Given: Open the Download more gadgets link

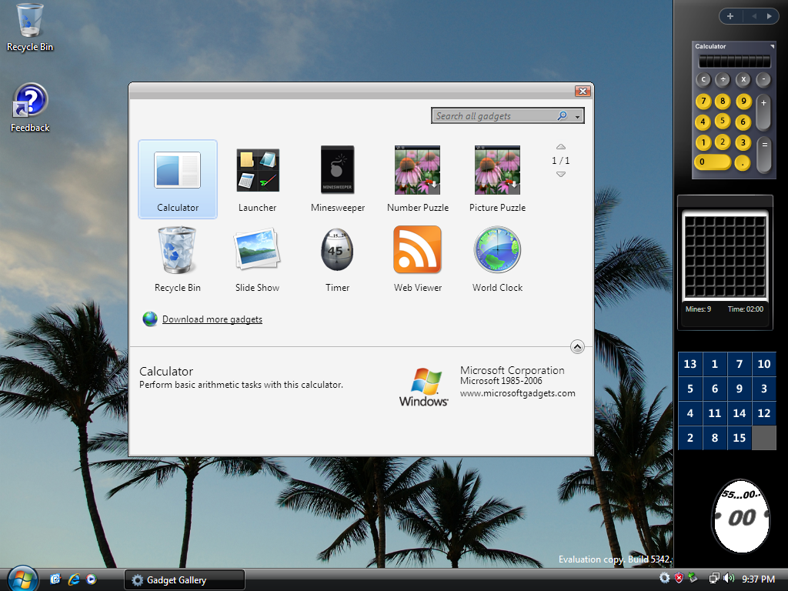Looking at the screenshot, I should click(x=212, y=319).
